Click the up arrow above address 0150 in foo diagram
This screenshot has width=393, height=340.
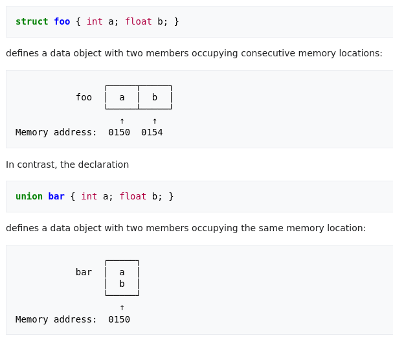click(122, 121)
